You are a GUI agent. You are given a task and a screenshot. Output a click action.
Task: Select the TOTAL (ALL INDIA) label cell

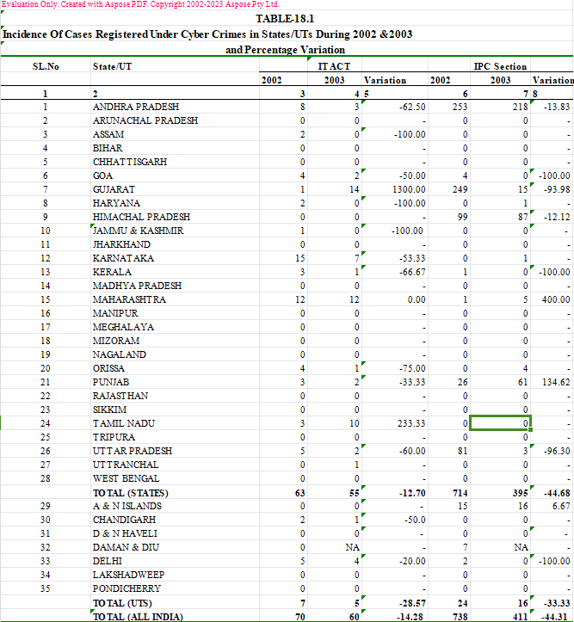click(136, 616)
